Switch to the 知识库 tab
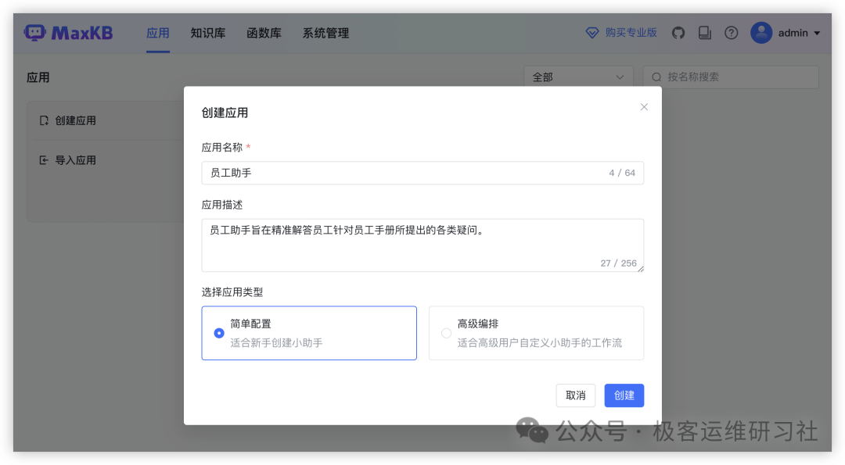The image size is (845, 465). (207, 33)
